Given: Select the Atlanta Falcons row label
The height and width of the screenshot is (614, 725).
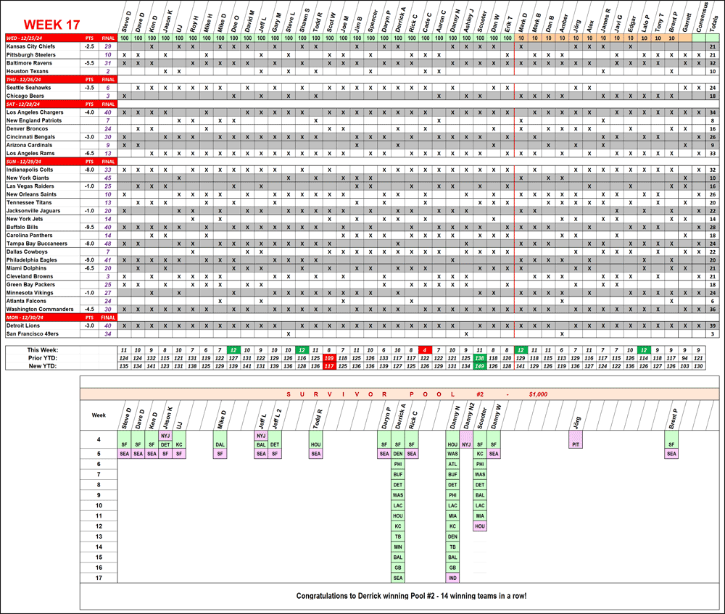Looking at the screenshot, I should (26, 301).
